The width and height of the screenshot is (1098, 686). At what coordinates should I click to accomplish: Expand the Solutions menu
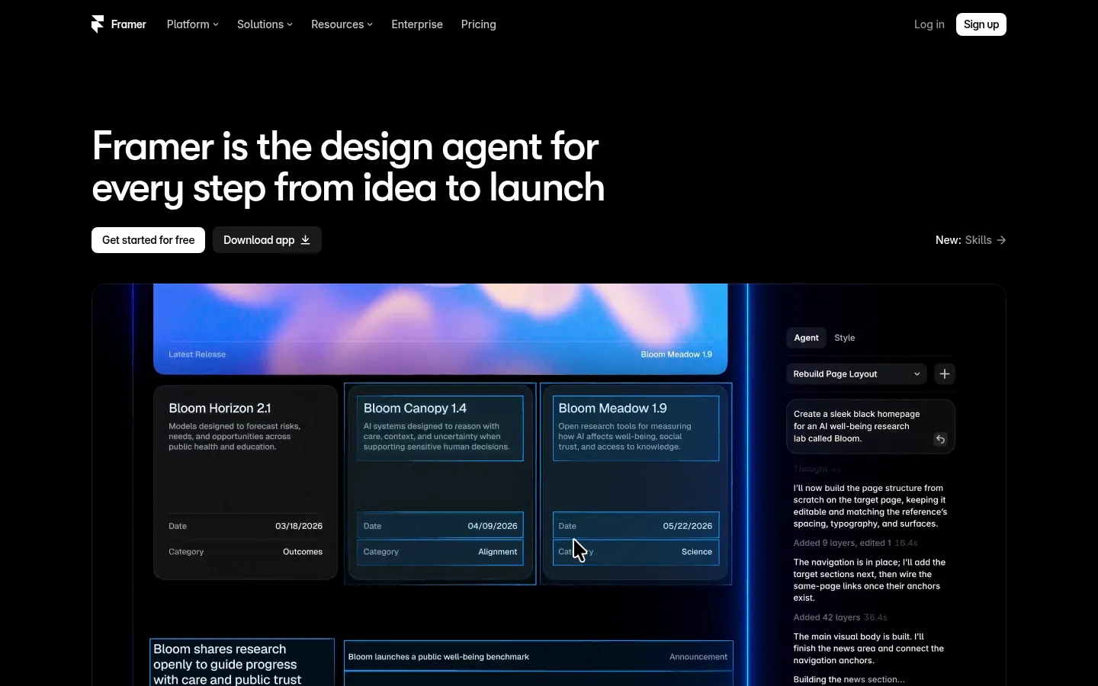click(x=265, y=24)
